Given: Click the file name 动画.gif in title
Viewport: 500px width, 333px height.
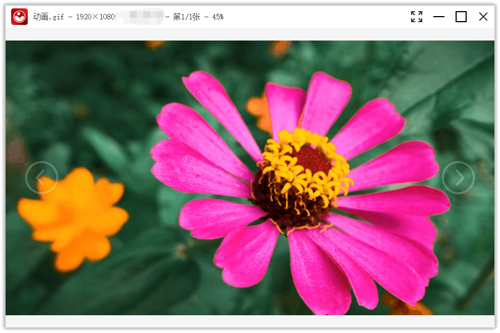Looking at the screenshot, I should click(x=48, y=17).
